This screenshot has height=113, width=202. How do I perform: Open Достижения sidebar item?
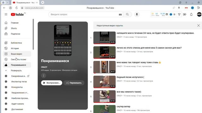17,109
